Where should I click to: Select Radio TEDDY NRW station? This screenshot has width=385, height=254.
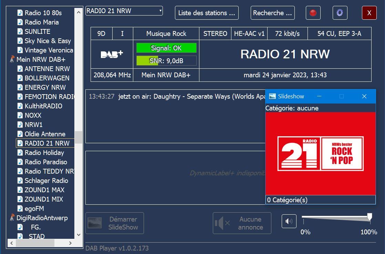[49, 171]
